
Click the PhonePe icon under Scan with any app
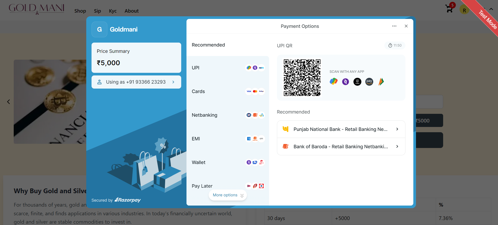pyautogui.click(x=346, y=82)
